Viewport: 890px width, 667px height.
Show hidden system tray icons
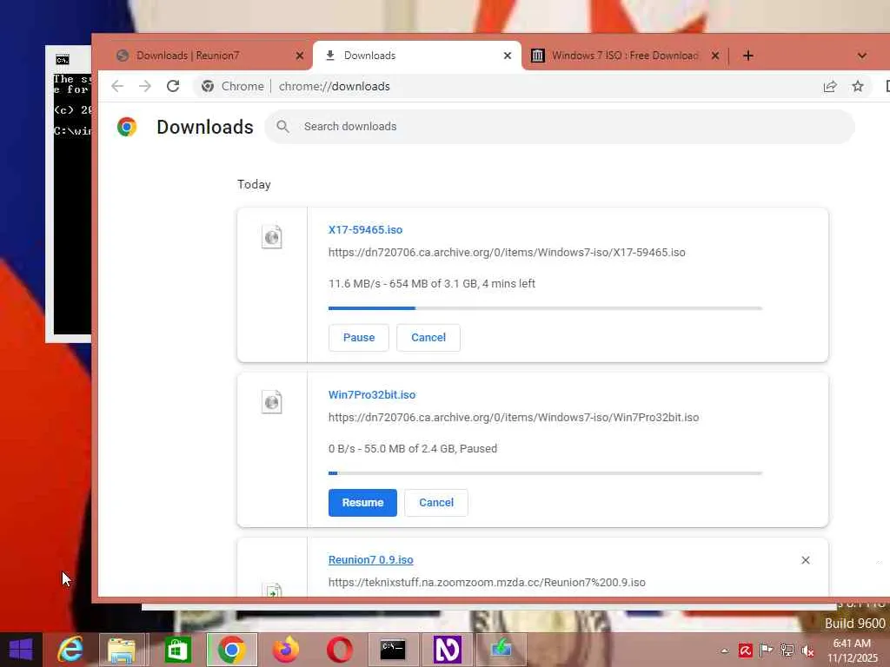725,650
